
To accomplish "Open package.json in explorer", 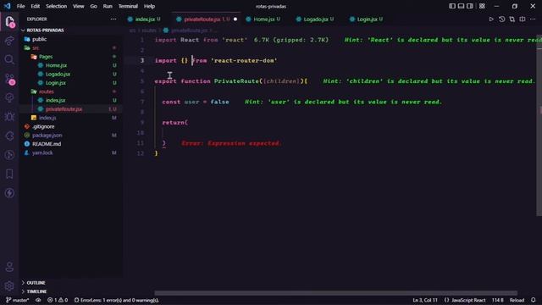I will point(47,136).
